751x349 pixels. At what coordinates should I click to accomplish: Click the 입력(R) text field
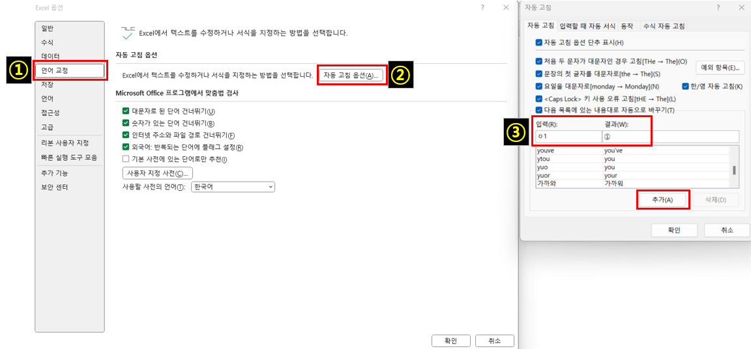(568, 137)
